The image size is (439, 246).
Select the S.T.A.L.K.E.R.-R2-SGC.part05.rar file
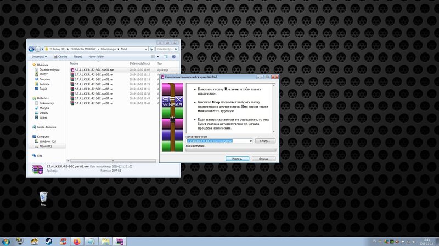pyautogui.click(x=93, y=89)
